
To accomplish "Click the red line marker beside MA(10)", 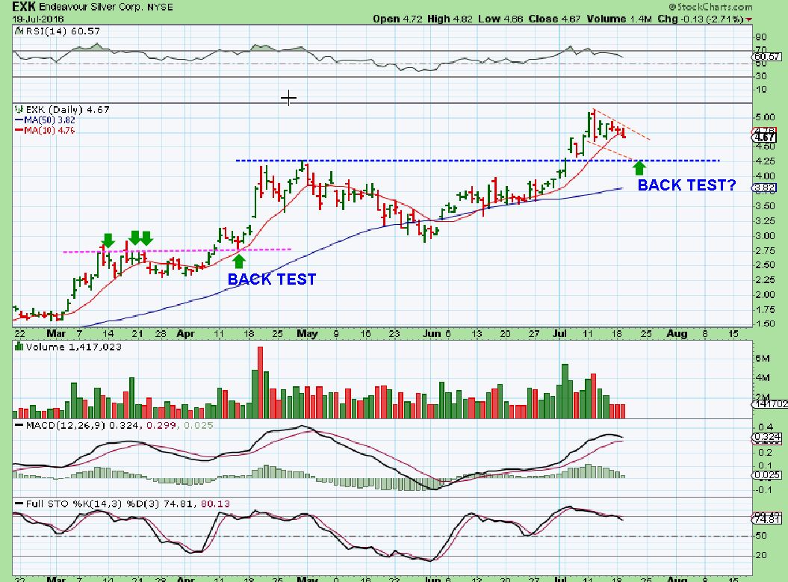I will click(19, 130).
